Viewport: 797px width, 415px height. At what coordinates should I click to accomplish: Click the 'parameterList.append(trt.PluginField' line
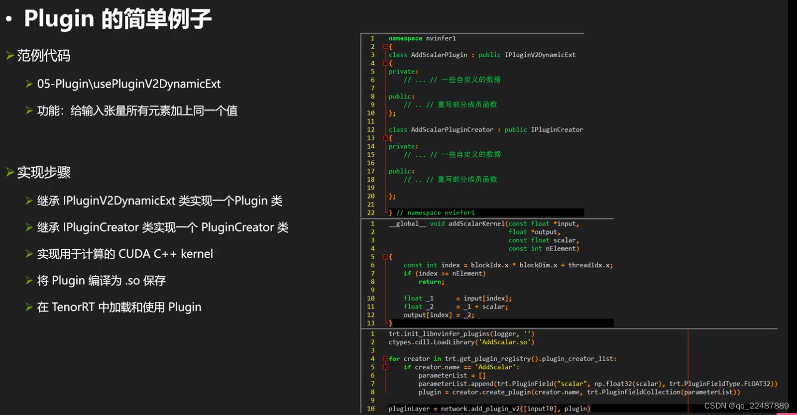click(x=598, y=384)
